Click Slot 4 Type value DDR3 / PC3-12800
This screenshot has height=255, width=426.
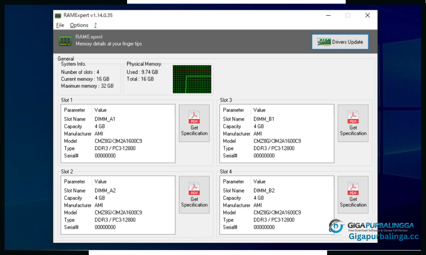click(x=274, y=220)
